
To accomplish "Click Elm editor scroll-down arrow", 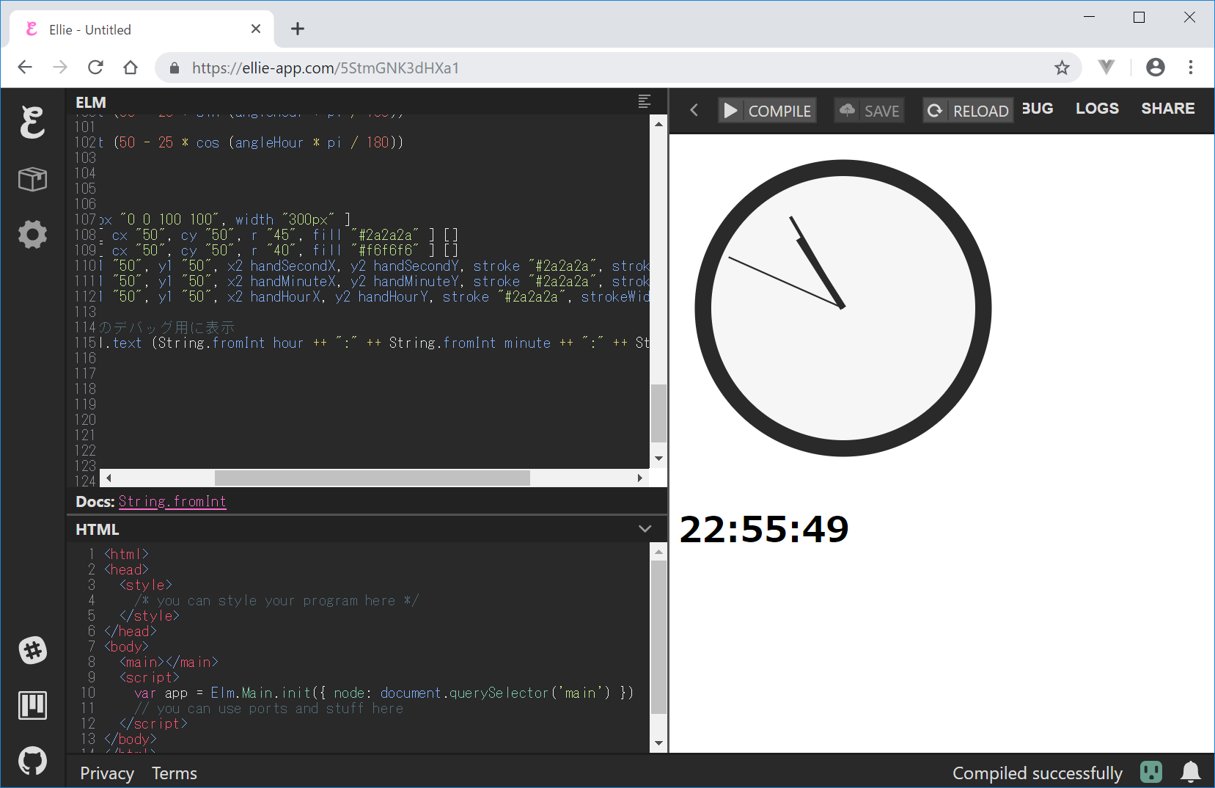I will click(x=658, y=459).
